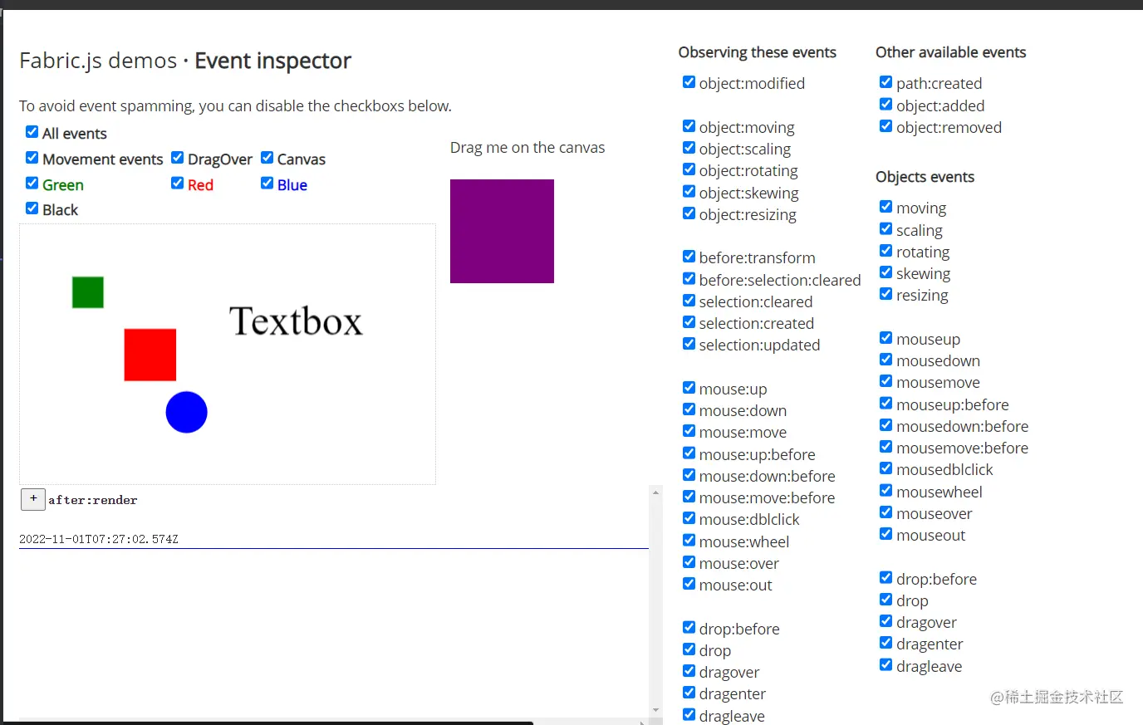Toggle the object:scaling event checkbox

(x=689, y=148)
